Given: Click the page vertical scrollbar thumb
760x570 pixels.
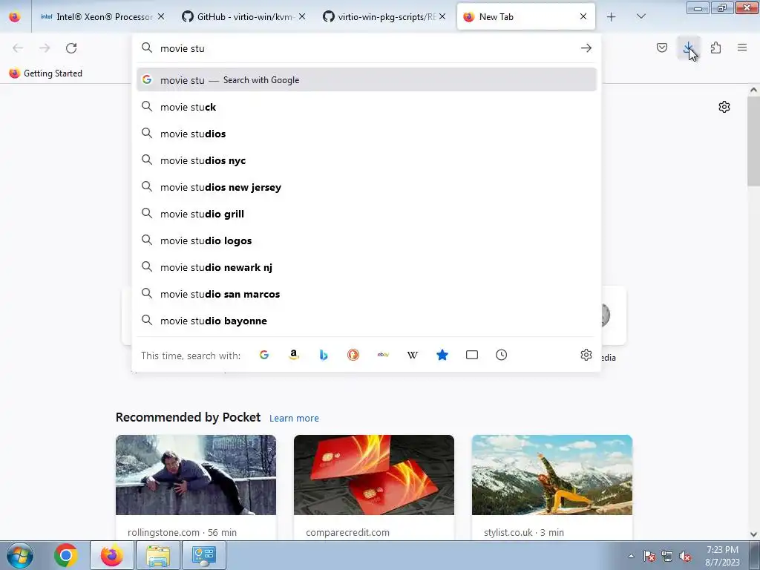Looking at the screenshot, I should 753,140.
